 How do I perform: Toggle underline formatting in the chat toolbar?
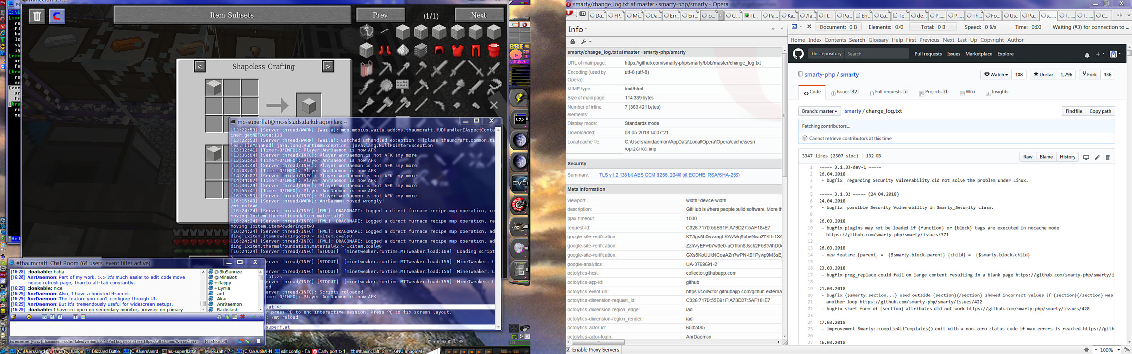[x=60, y=317]
